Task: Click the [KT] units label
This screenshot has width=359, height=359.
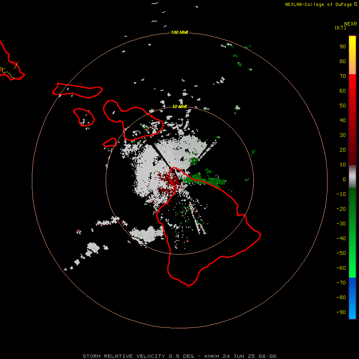Action: click(340, 28)
